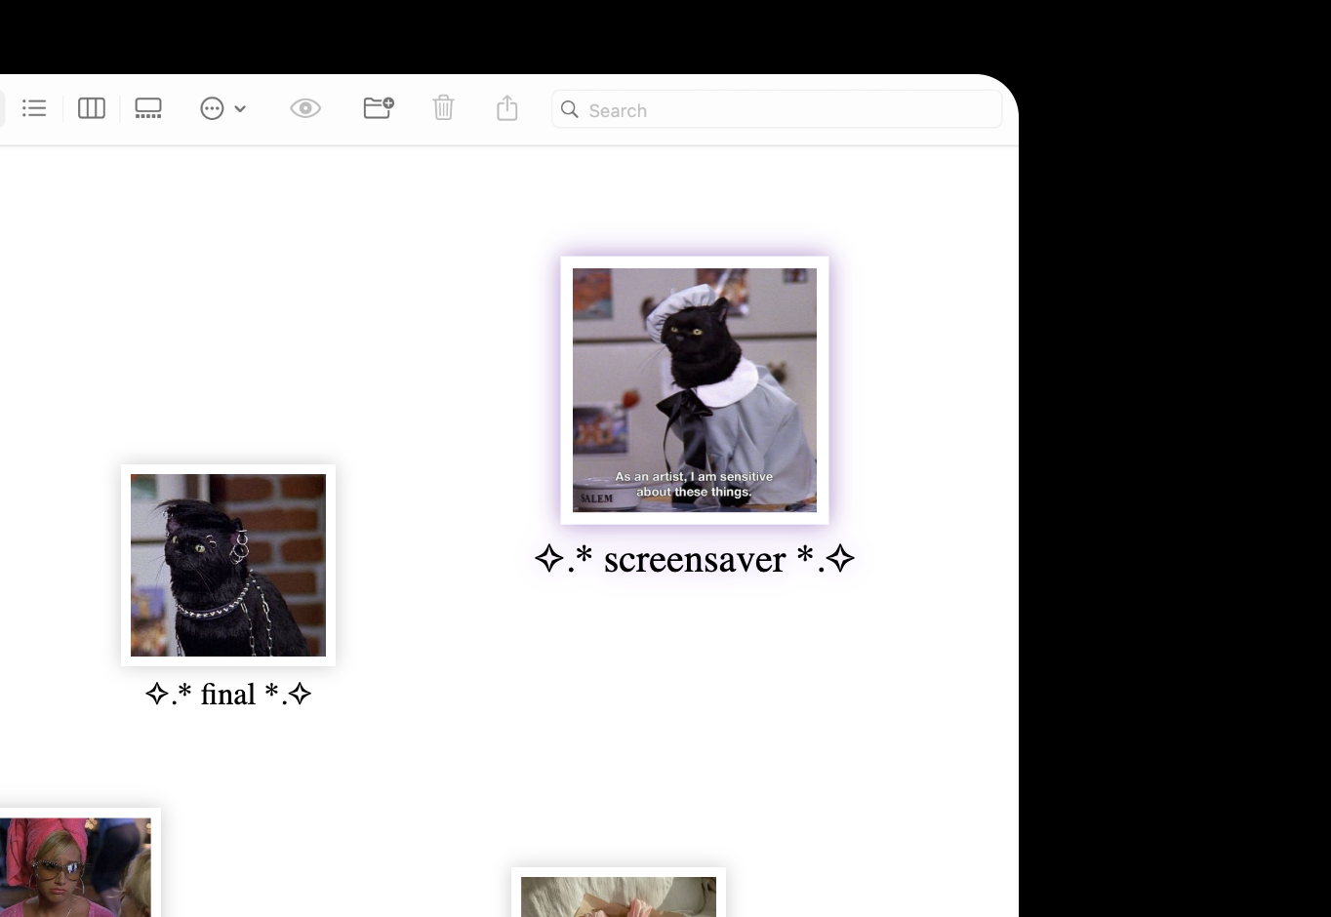
Task: Click the "✧.* screensaver *.✧" file name
Action: [695, 559]
